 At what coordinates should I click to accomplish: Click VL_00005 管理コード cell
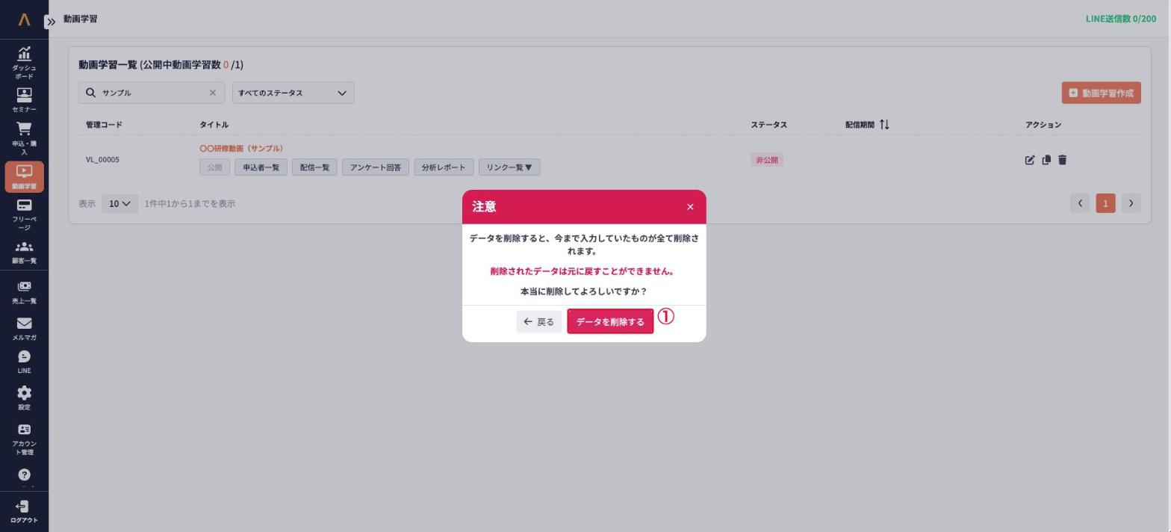coord(102,160)
